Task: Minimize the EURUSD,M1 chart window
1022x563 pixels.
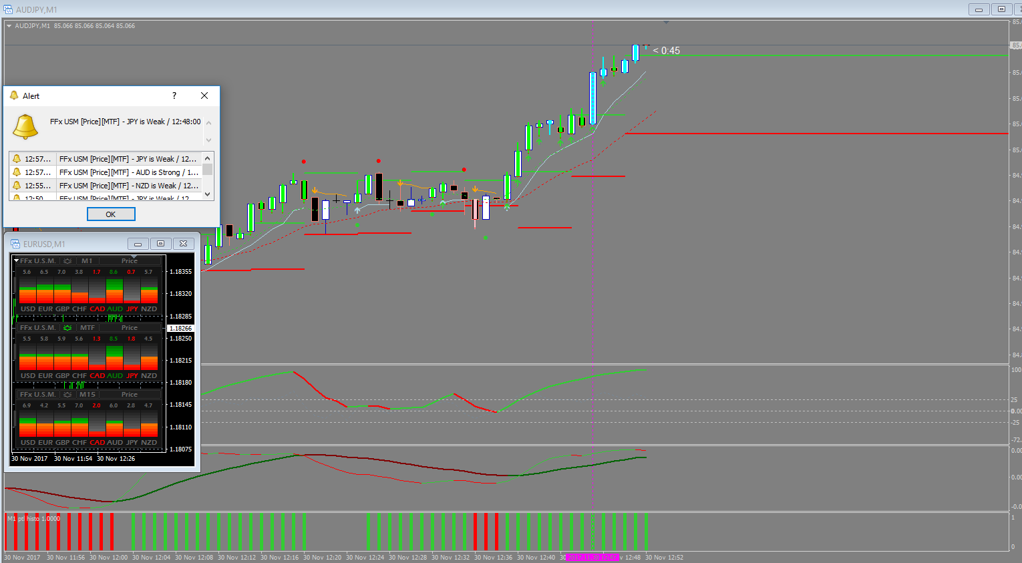Action: pos(138,244)
